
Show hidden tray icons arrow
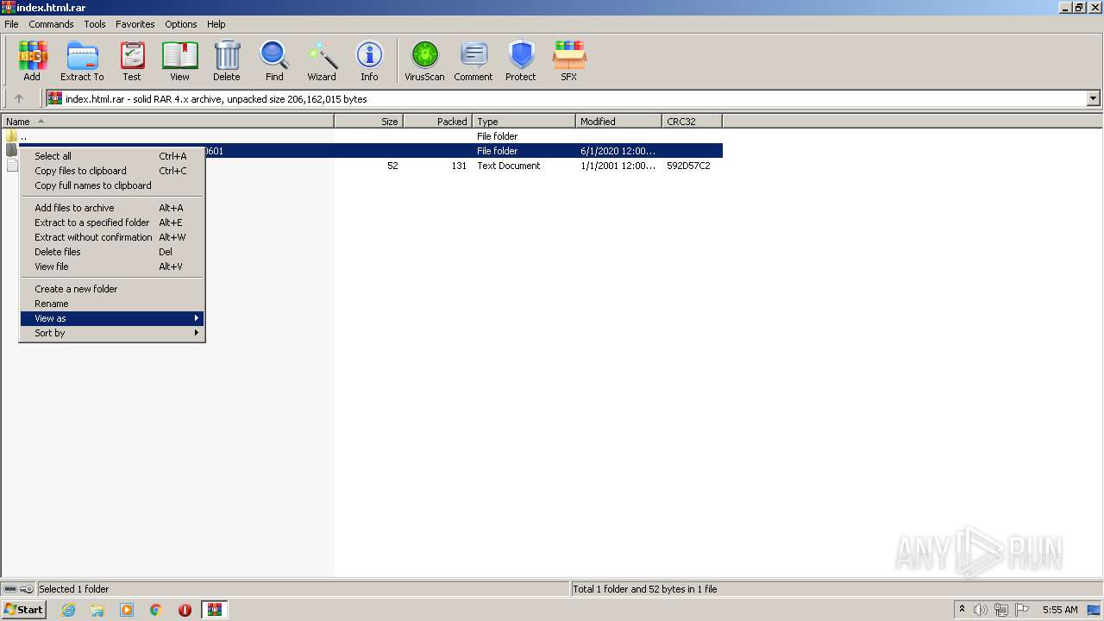pos(962,609)
